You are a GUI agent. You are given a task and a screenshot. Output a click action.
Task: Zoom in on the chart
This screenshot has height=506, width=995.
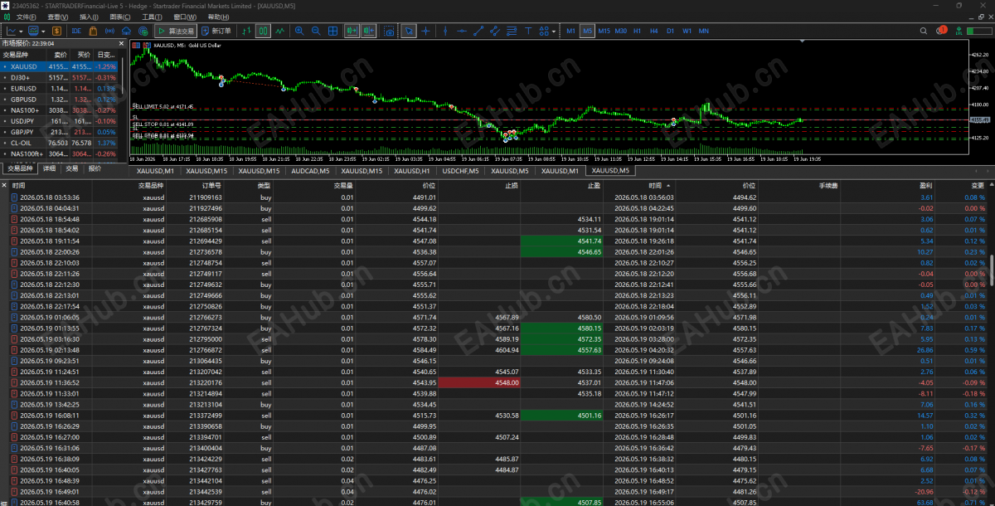coord(299,31)
